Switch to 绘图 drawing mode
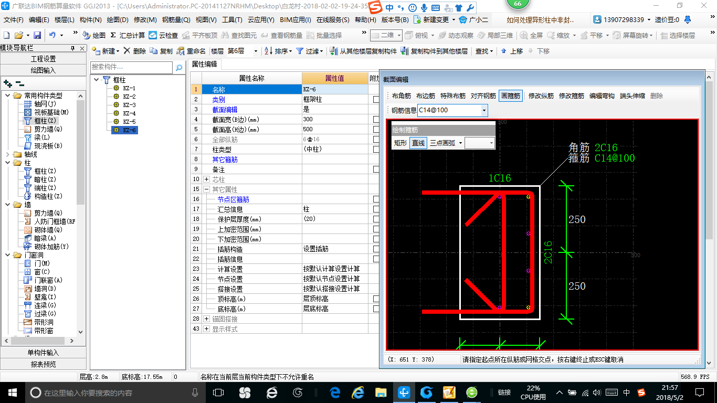This screenshot has height=403, width=717. 94,35
